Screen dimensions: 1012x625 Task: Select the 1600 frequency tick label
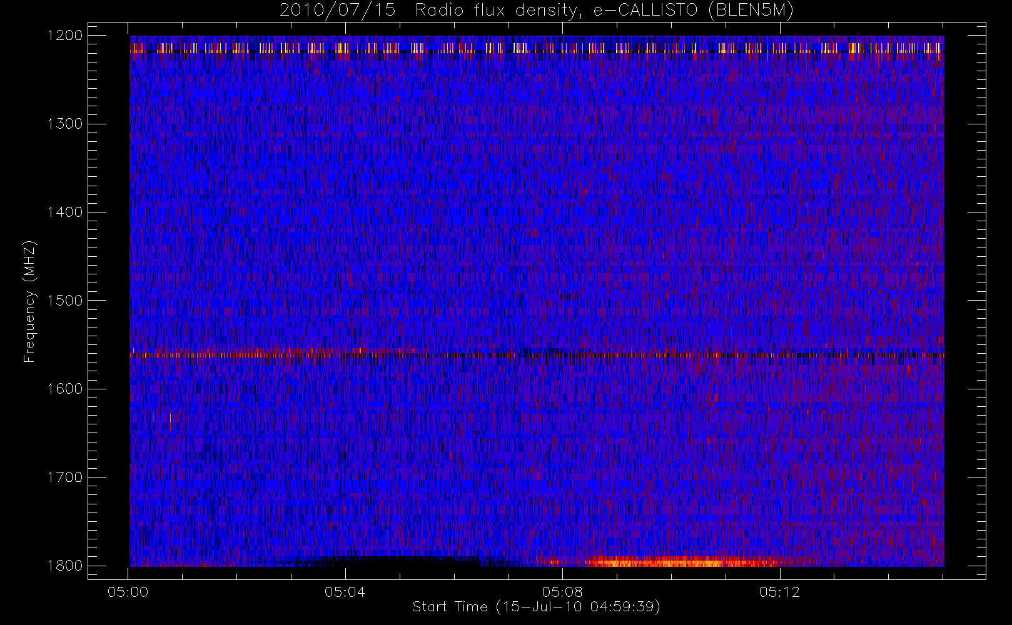click(65, 389)
